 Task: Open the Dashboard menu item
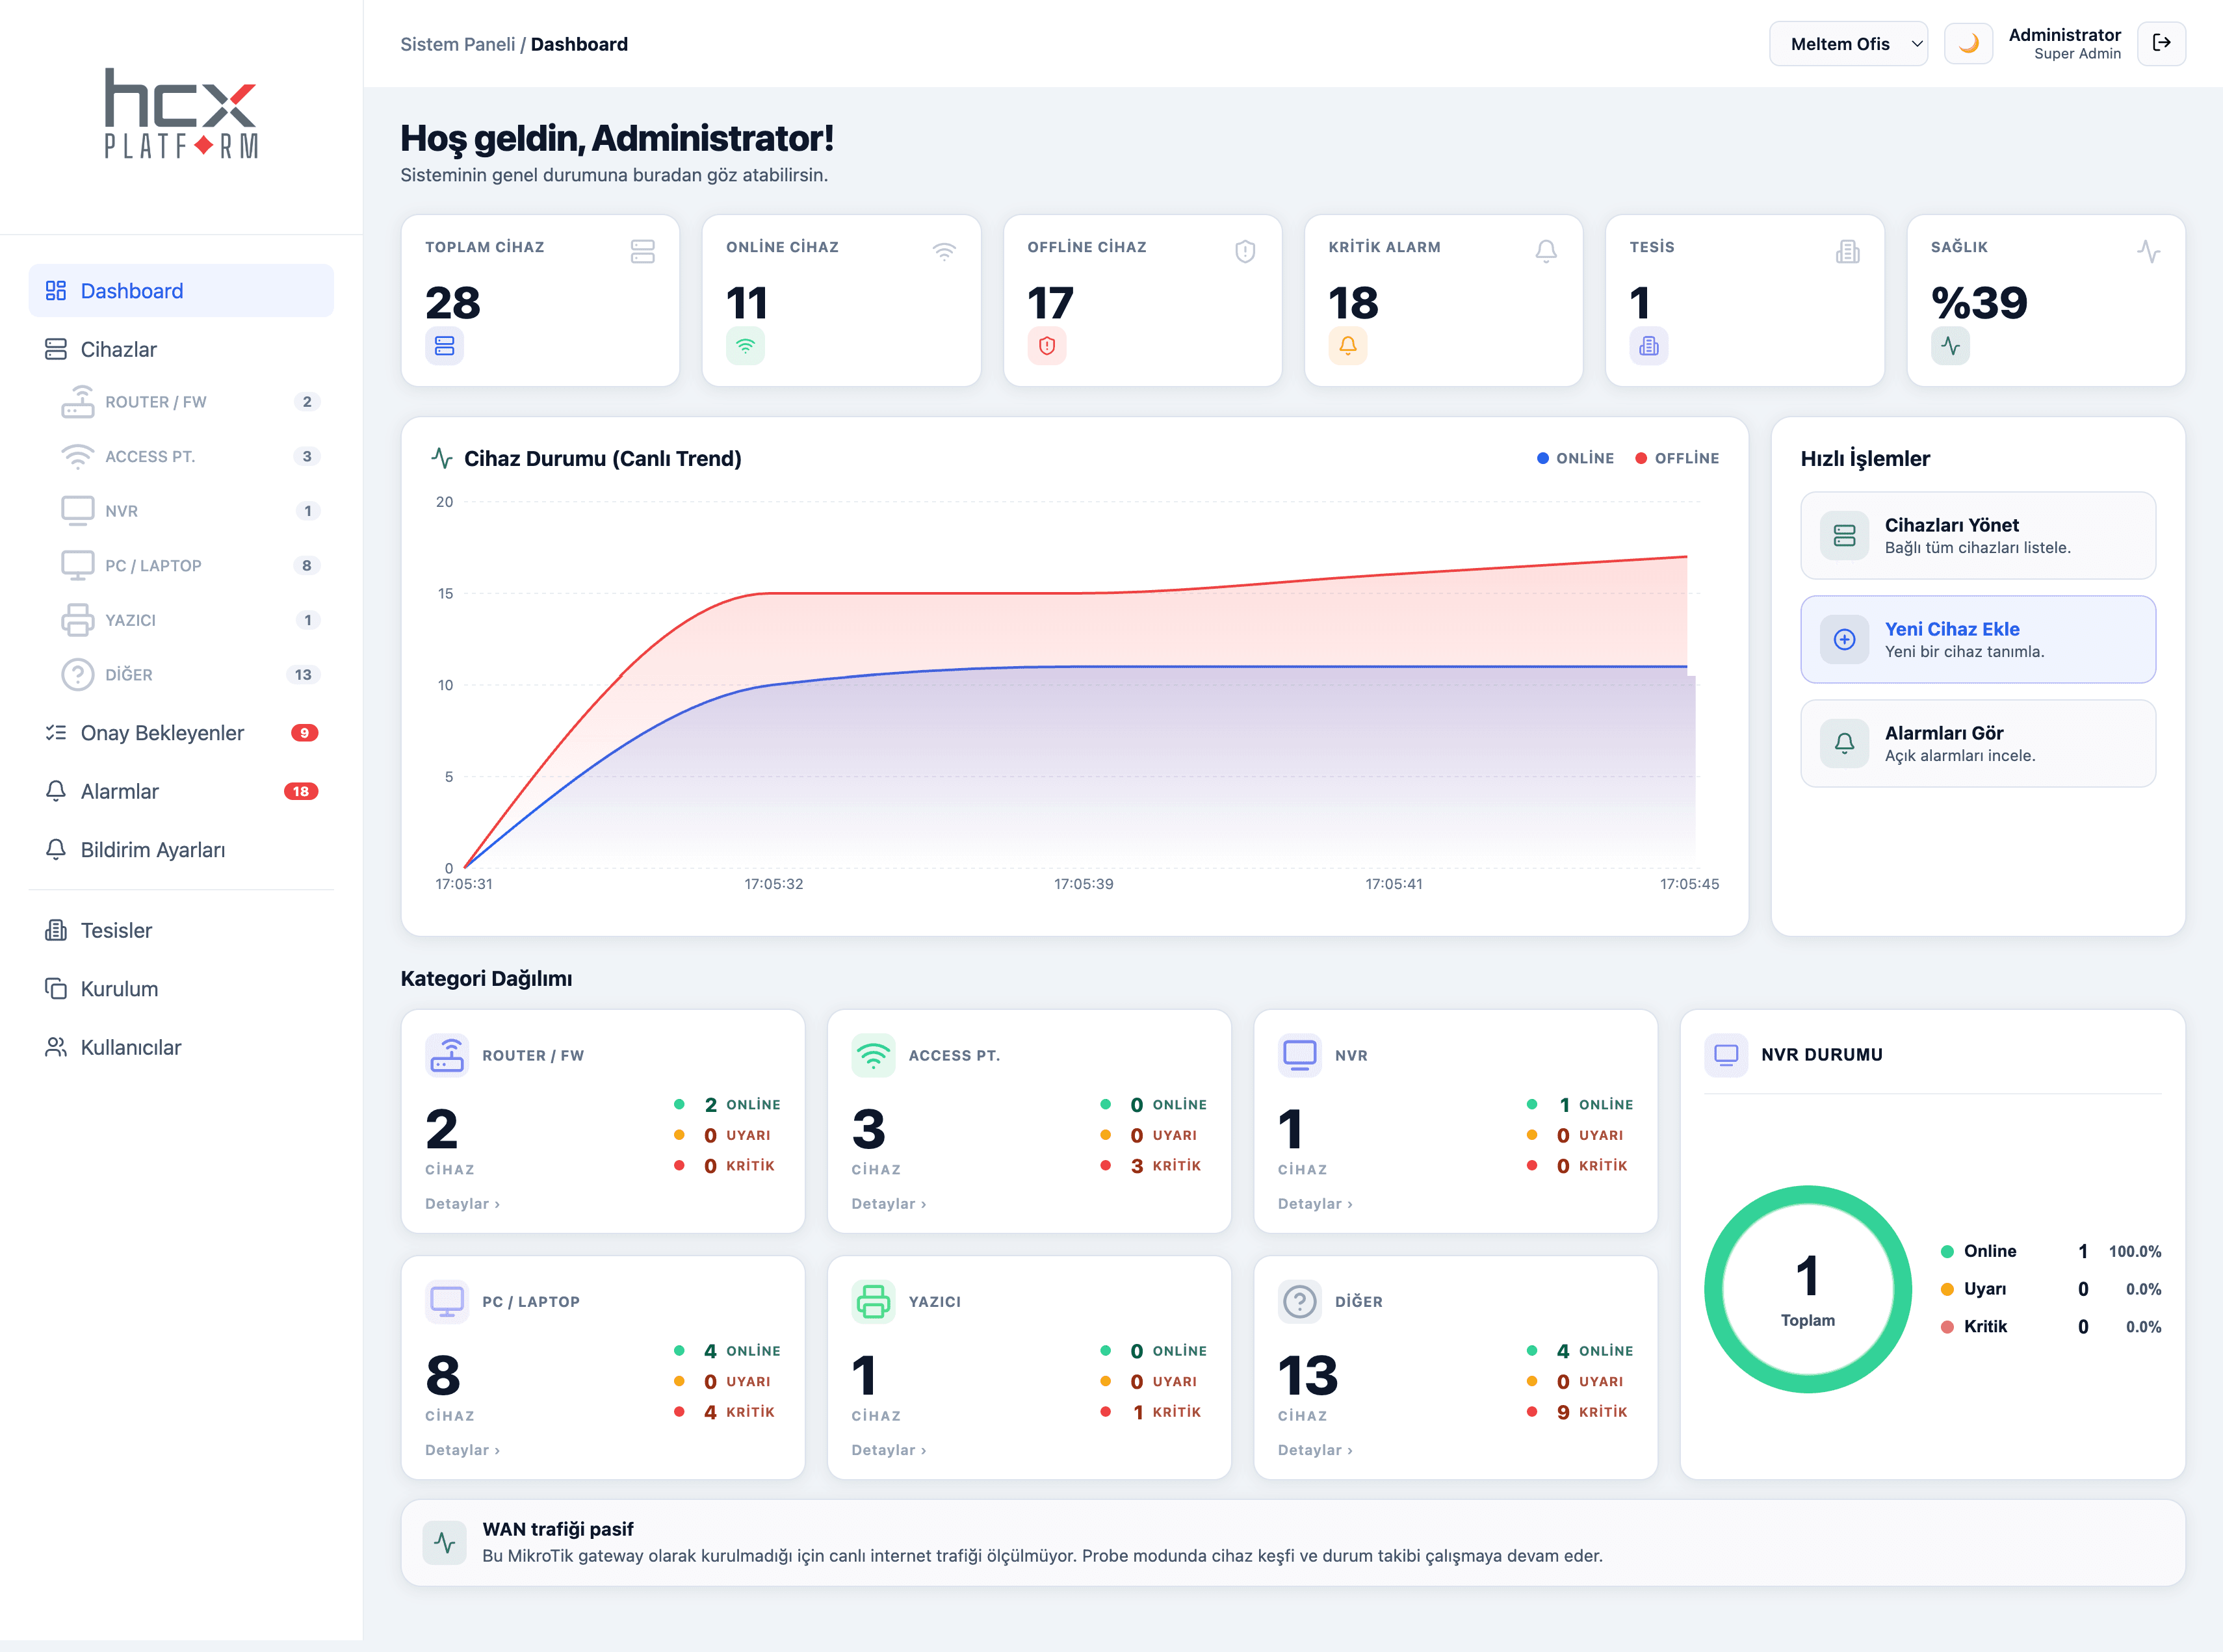tap(181, 291)
